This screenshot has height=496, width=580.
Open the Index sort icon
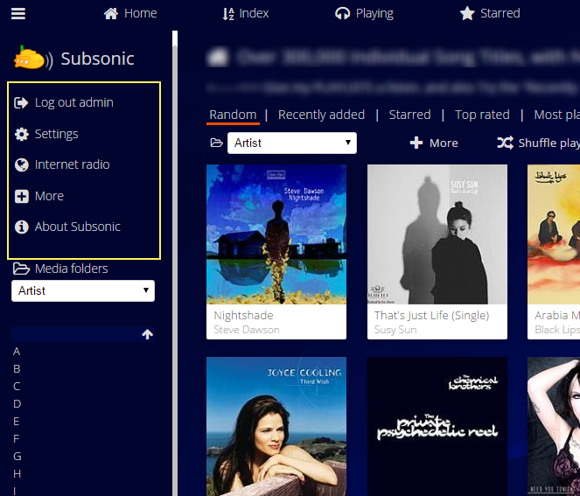[228, 13]
